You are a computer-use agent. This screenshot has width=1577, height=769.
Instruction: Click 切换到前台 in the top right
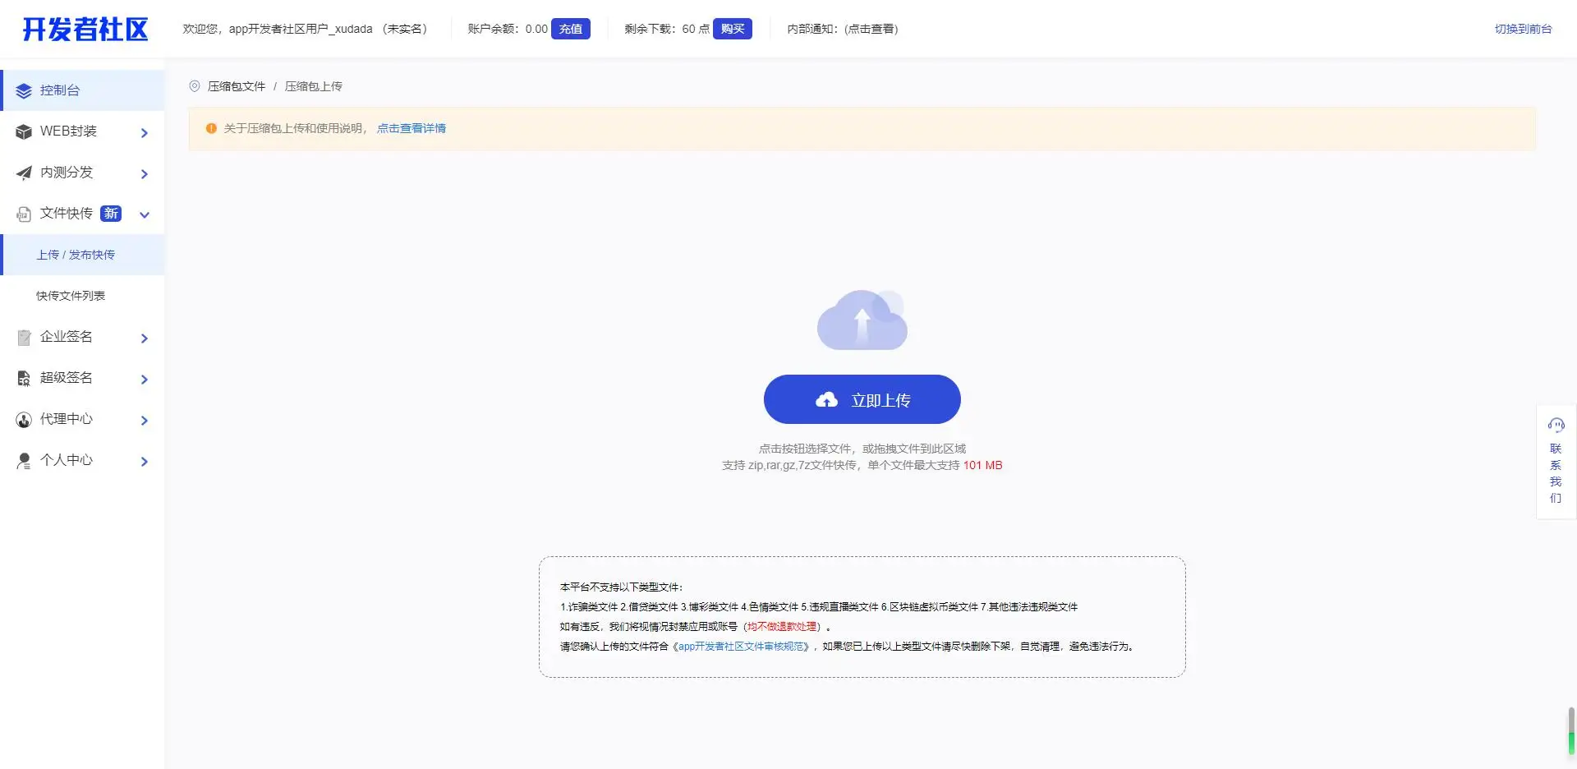point(1523,29)
